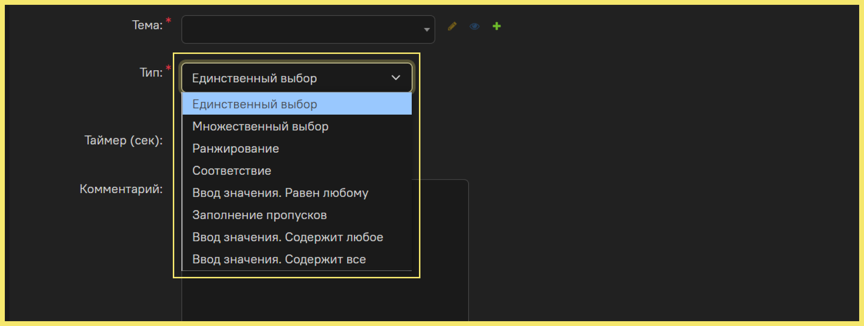Pick Соответствие question type
Viewport: 864px width, 326px height.
pos(297,170)
